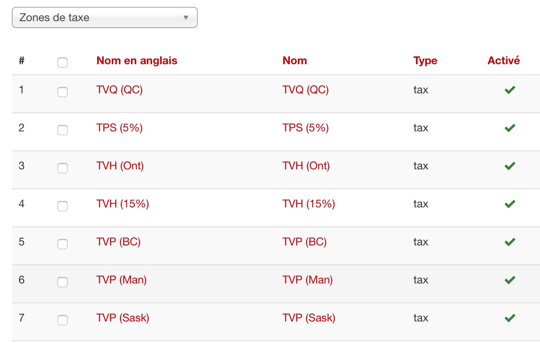Image resolution: width=540 pixels, height=343 pixels.
Task: Click the activated checkmark for TVP (Sask)
Action: 510,318
